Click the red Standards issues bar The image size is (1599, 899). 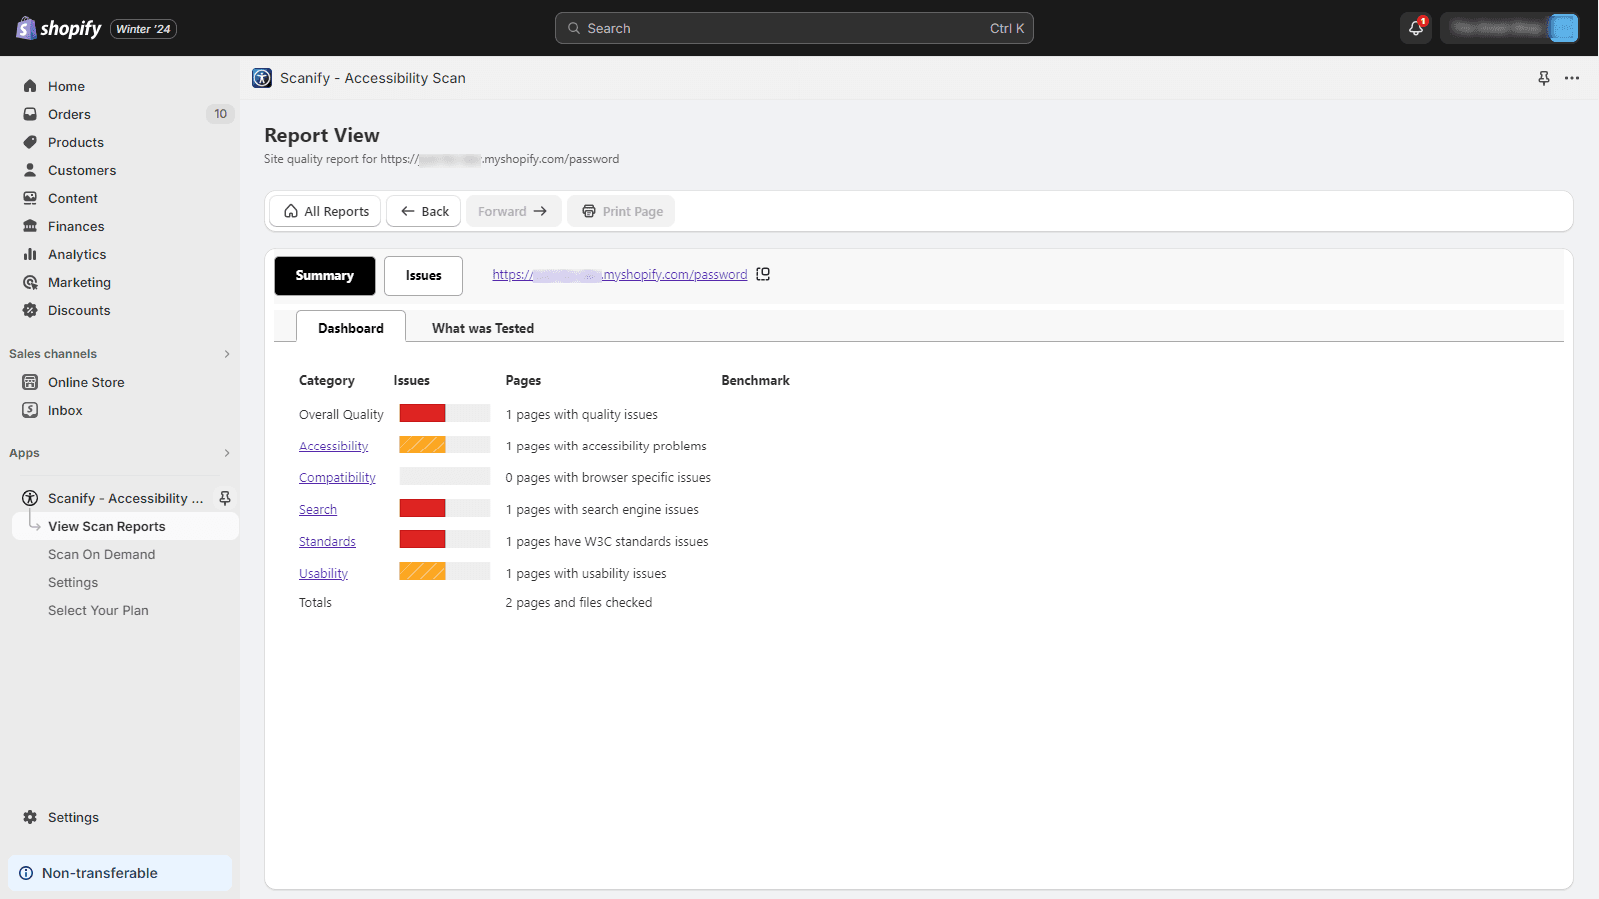pyautogui.click(x=422, y=540)
